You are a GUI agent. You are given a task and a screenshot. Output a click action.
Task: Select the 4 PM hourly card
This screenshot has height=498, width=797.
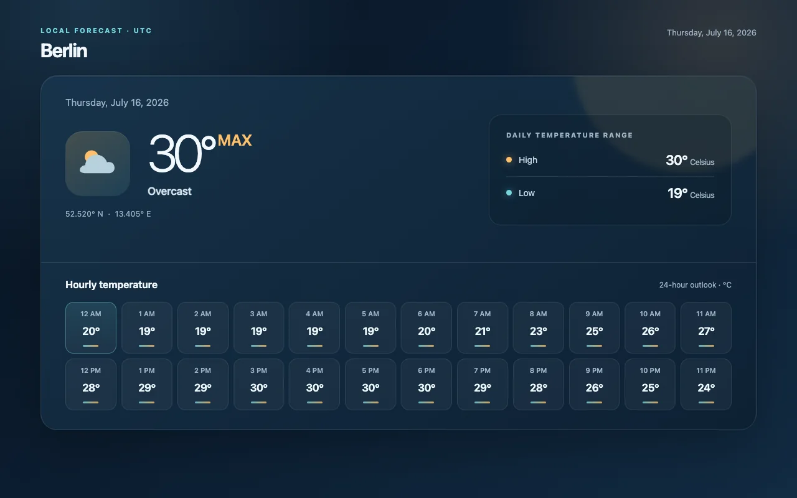314,384
